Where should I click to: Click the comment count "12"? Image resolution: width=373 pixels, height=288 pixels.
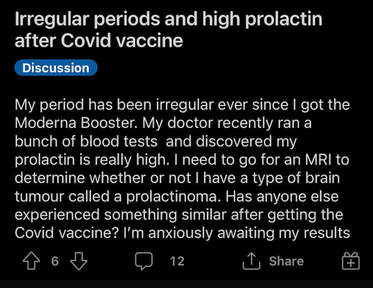[177, 261]
